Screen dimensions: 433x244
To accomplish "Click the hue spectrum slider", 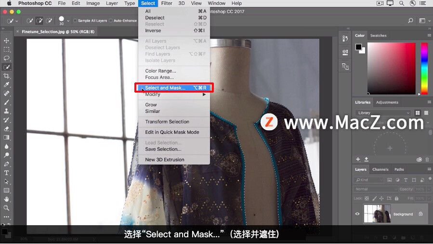I will tap(424, 68).
